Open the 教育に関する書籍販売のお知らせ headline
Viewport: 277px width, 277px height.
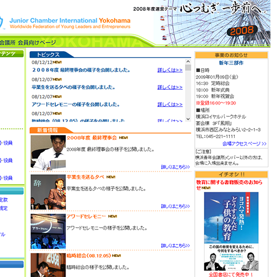click(x=229, y=185)
